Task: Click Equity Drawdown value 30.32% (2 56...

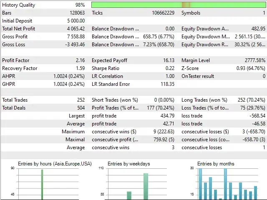Action: pyautogui.click(x=250, y=45)
